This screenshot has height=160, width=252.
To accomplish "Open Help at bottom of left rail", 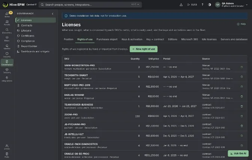I will click(7, 155).
